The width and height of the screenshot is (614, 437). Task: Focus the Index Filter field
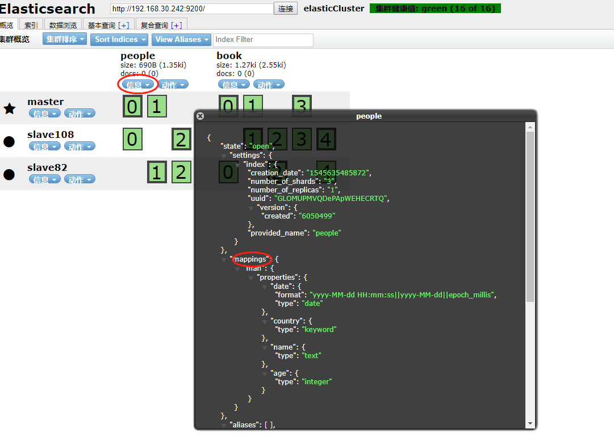pos(263,40)
